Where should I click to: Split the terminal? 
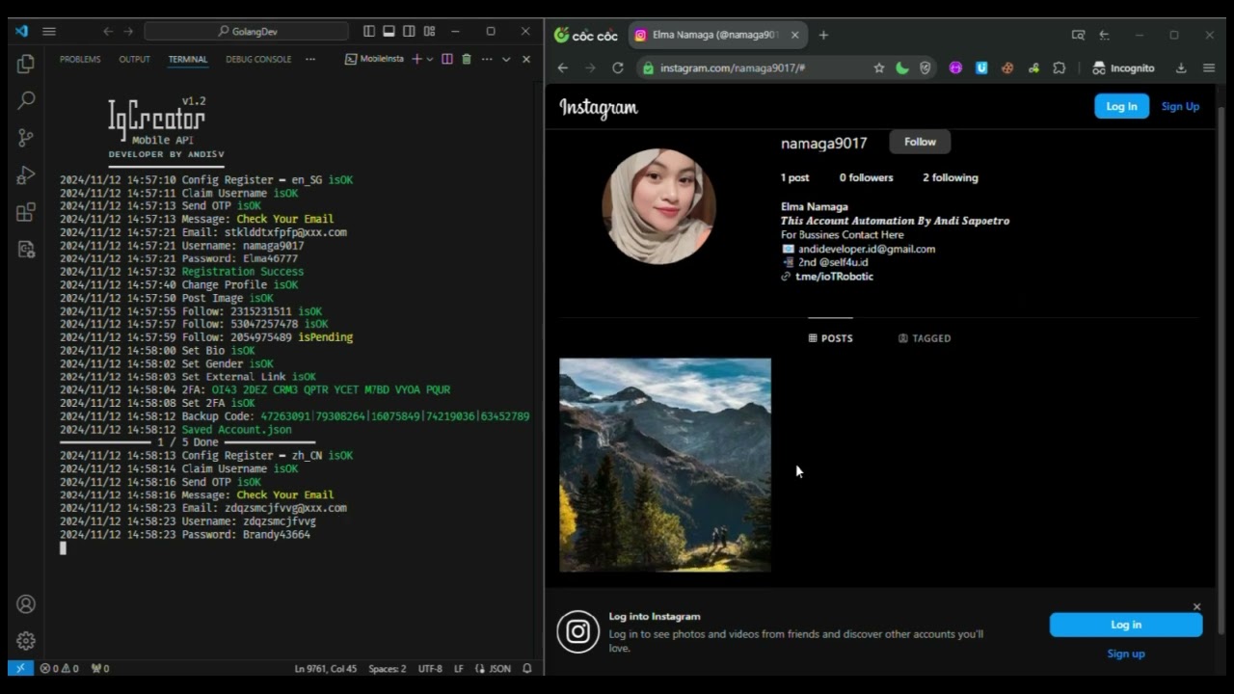coord(447,59)
